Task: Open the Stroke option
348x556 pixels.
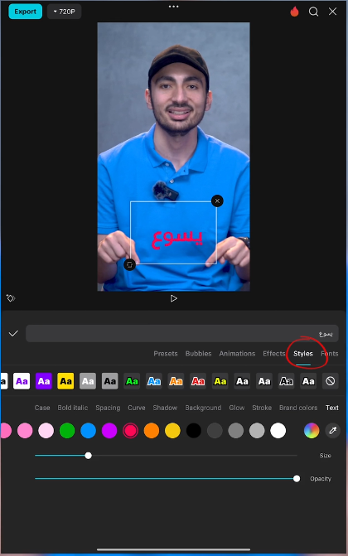Action: (262, 408)
